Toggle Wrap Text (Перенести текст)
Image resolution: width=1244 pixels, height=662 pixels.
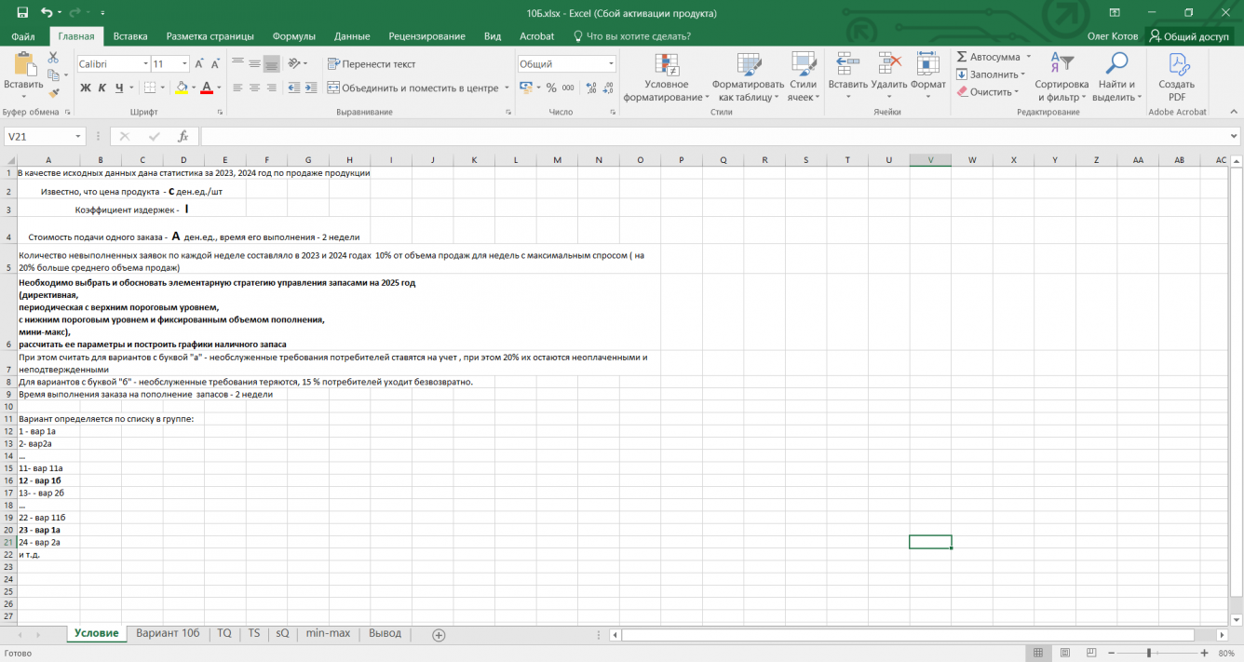click(372, 64)
